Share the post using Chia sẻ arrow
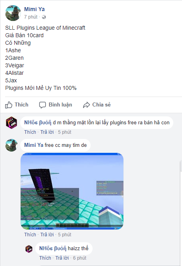This screenshot has width=182, height=266. (x=97, y=104)
